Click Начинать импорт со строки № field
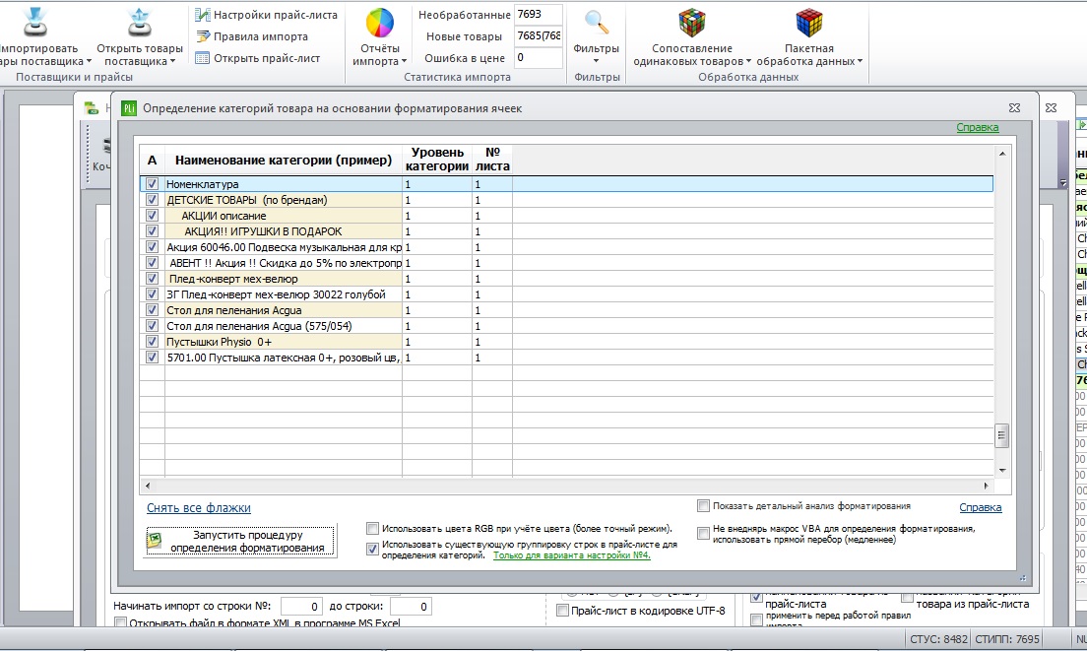Viewport: 1087px width, 651px height. [301, 607]
